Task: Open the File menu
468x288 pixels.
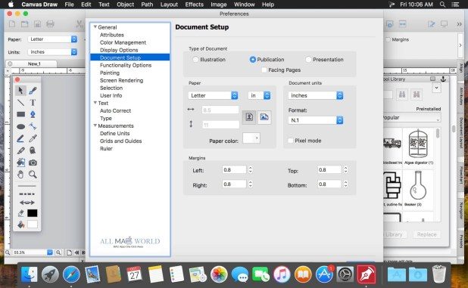Action: pyautogui.click(x=69, y=5)
